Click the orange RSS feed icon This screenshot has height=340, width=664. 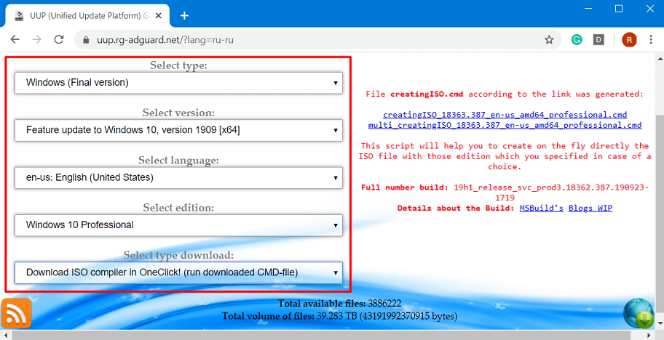[17, 313]
